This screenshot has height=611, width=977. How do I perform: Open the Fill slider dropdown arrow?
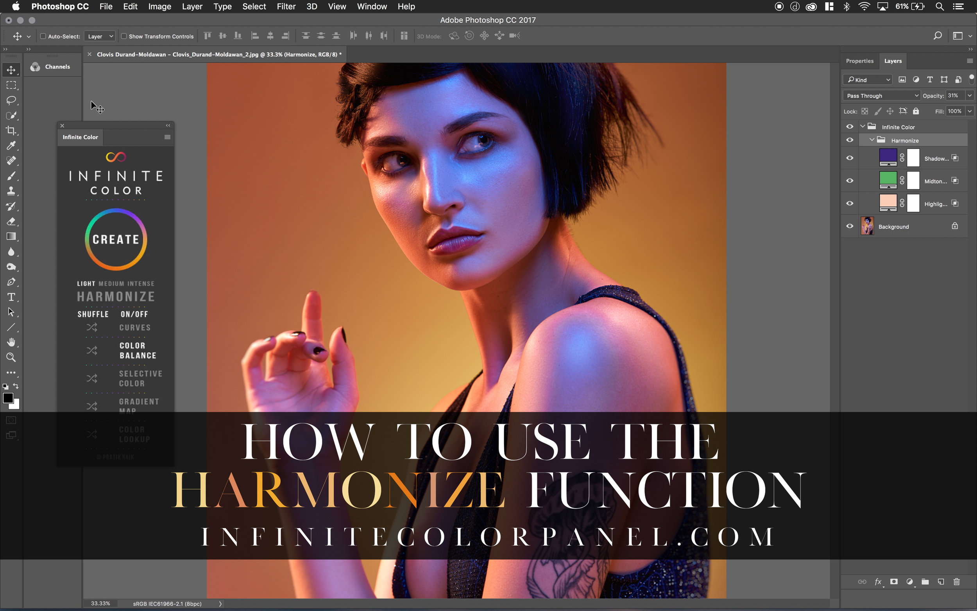click(969, 111)
